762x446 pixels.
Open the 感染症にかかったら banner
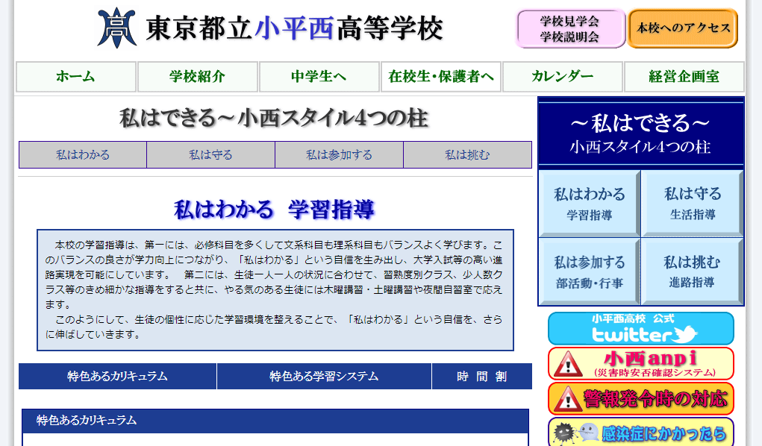(640, 432)
